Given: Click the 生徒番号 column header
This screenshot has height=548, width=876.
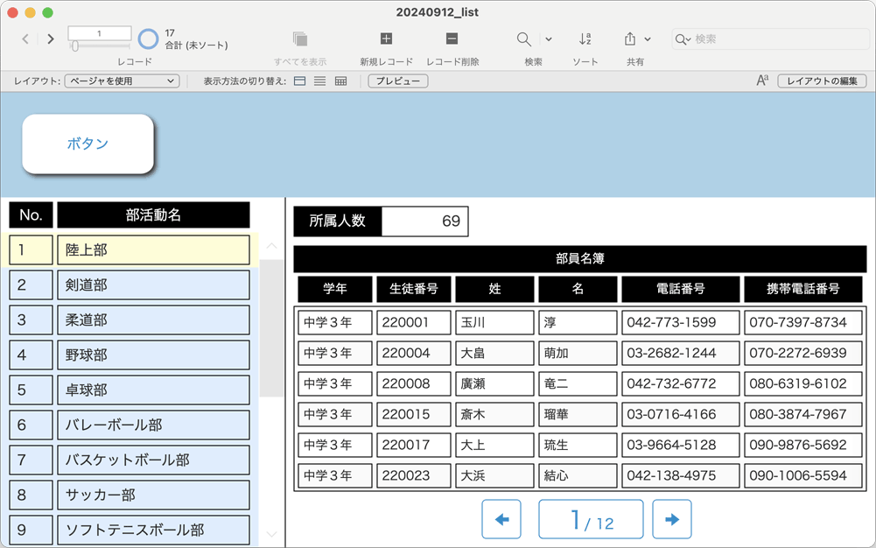Looking at the screenshot, I should point(413,289).
